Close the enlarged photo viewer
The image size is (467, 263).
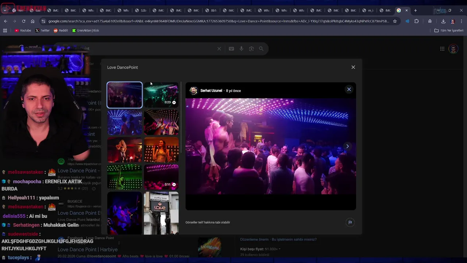pyautogui.click(x=349, y=89)
